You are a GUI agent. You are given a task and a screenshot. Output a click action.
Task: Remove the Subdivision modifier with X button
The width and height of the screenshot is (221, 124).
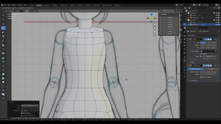(215, 65)
